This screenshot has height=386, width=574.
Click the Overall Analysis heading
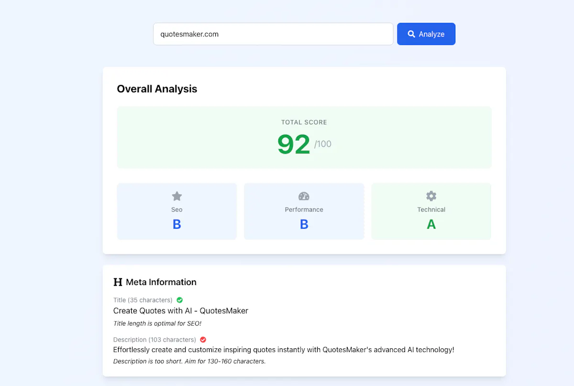pos(157,89)
